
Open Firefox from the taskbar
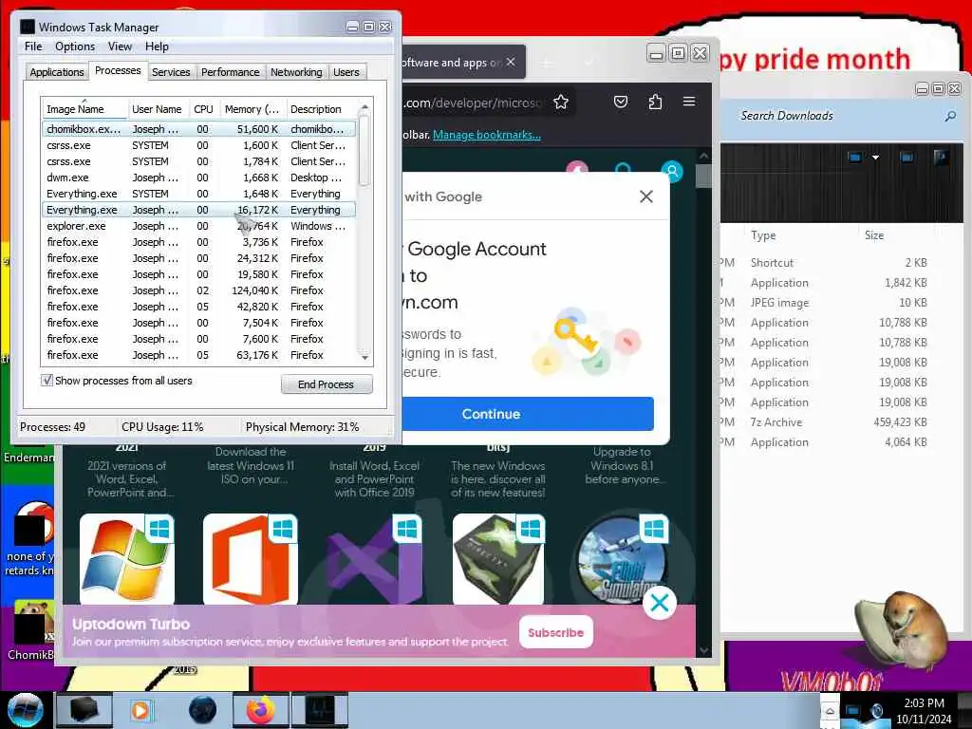point(260,710)
